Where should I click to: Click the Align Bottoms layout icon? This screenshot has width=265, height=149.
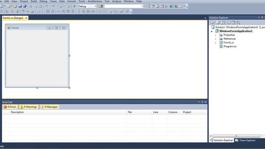[x=32, y=12]
